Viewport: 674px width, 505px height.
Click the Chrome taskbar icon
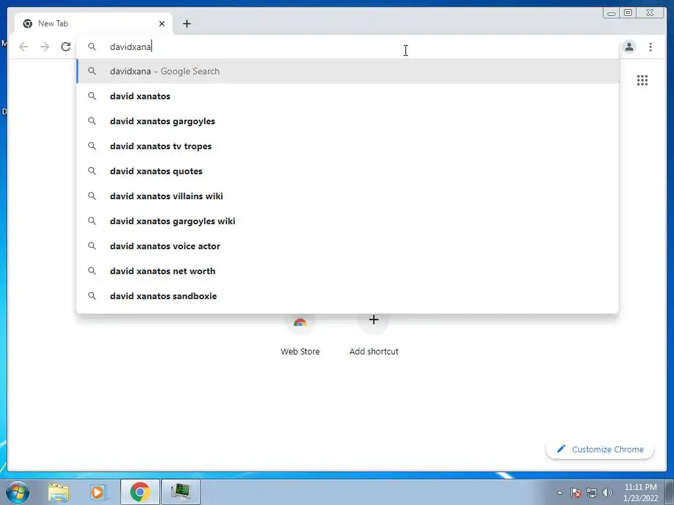140,492
